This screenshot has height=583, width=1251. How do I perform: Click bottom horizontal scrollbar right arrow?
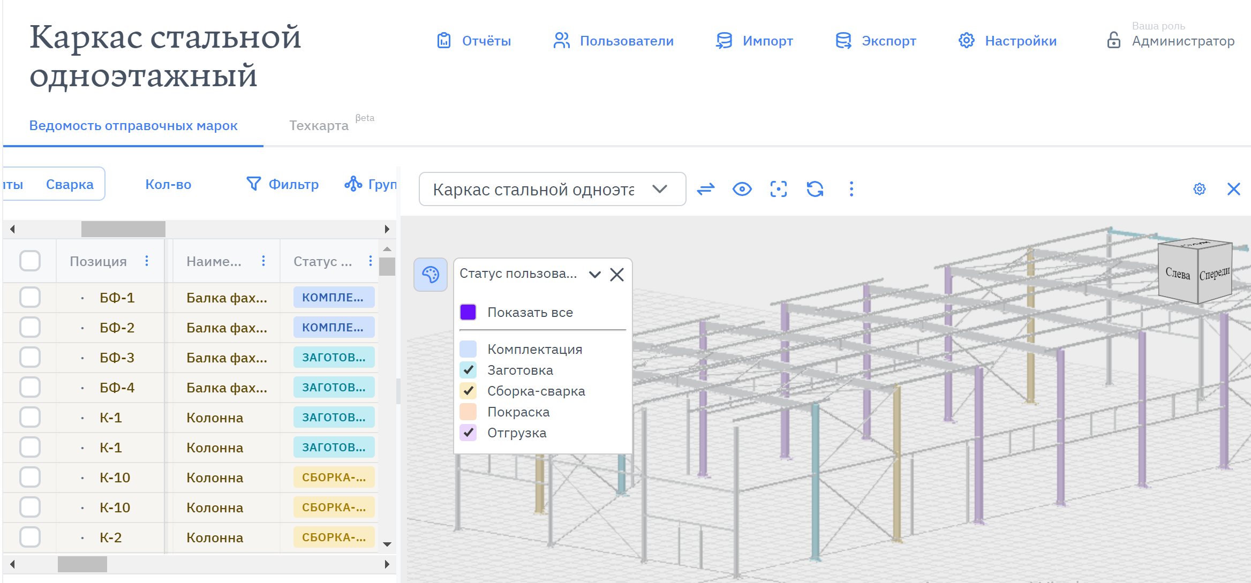[387, 564]
